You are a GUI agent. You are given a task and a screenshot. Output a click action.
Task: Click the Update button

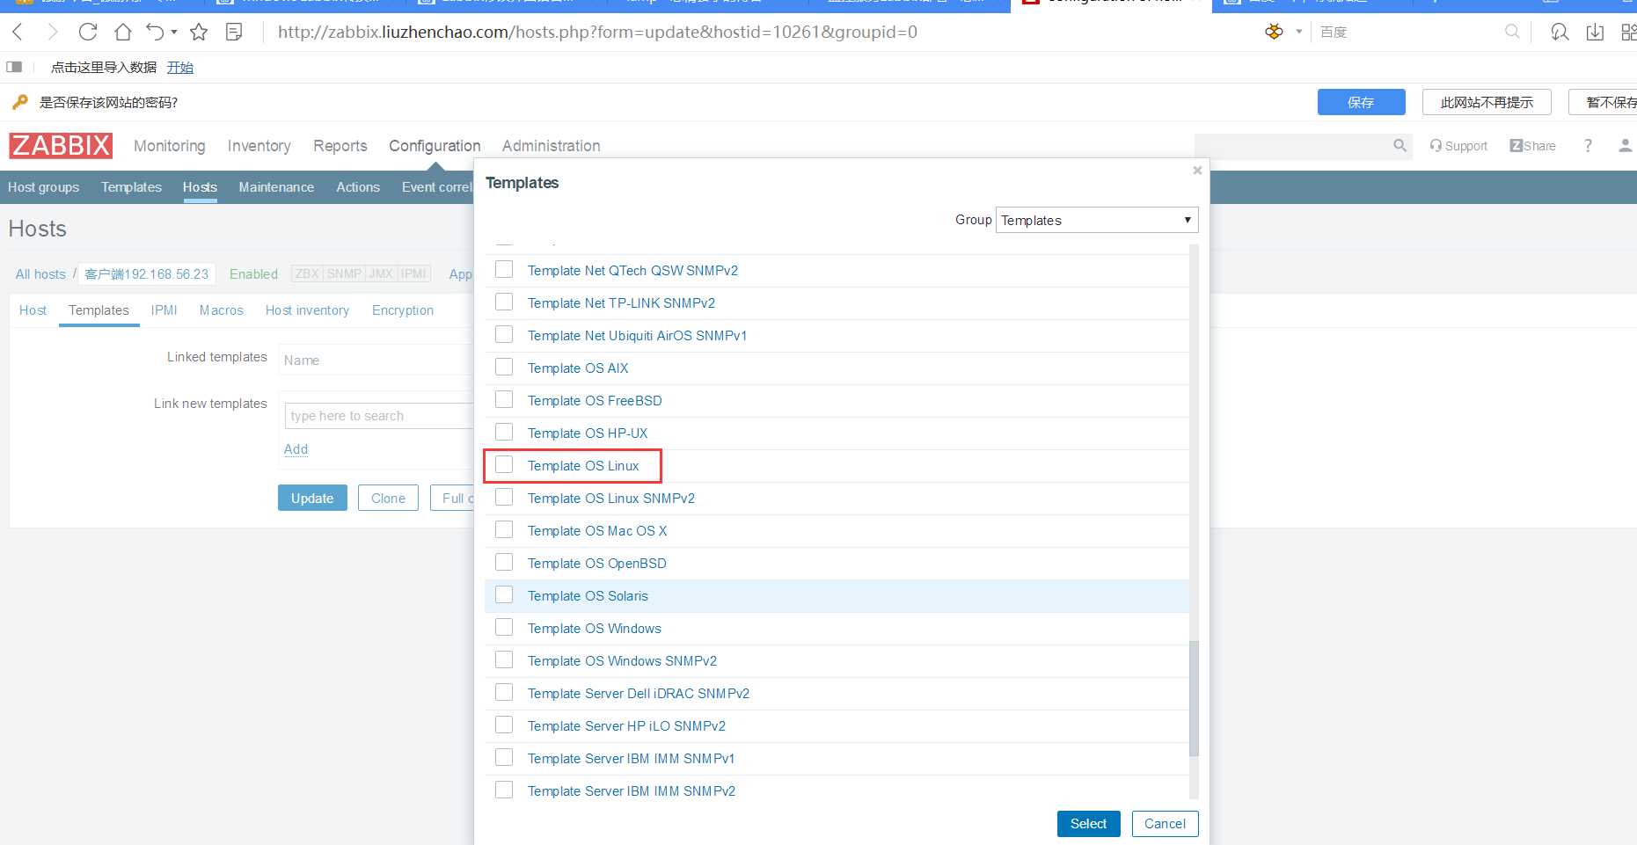coord(312,498)
